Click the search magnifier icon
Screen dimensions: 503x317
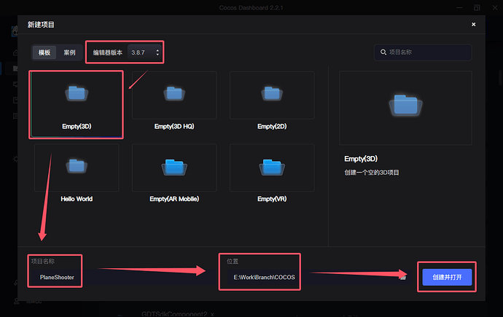(383, 52)
